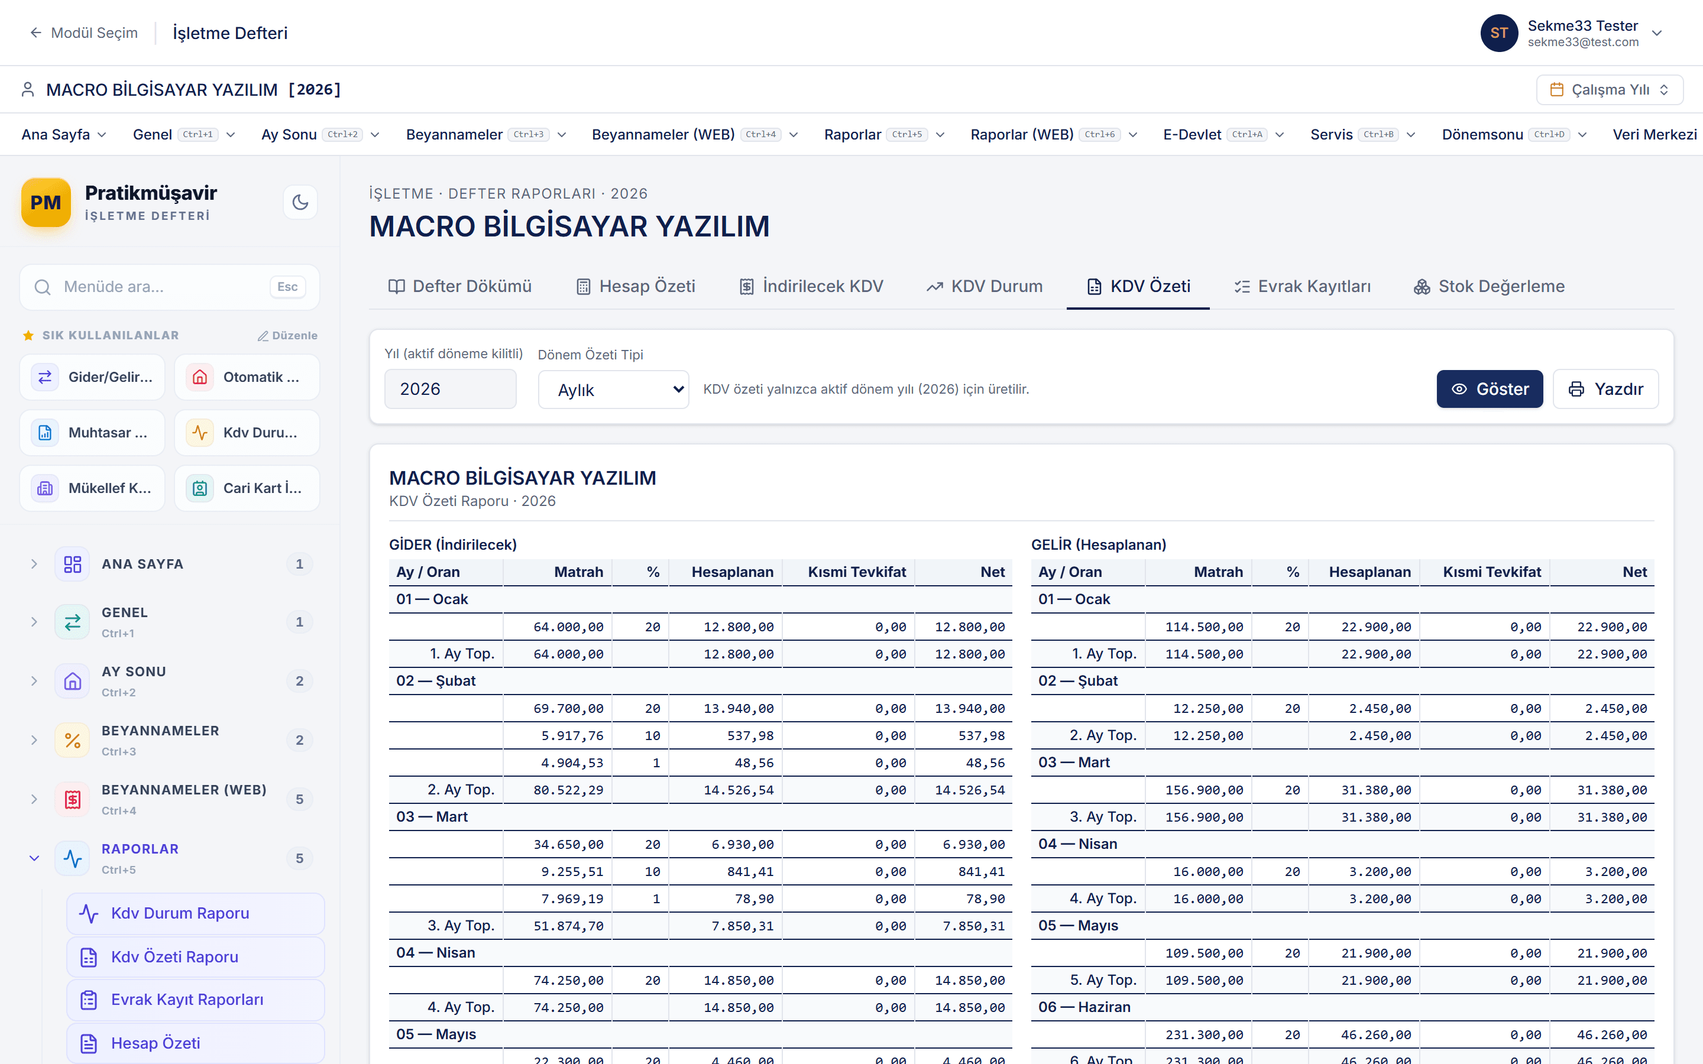The image size is (1703, 1064).
Task: Click the locked Yıl field showing 2026
Action: click(x=451, y=389)
